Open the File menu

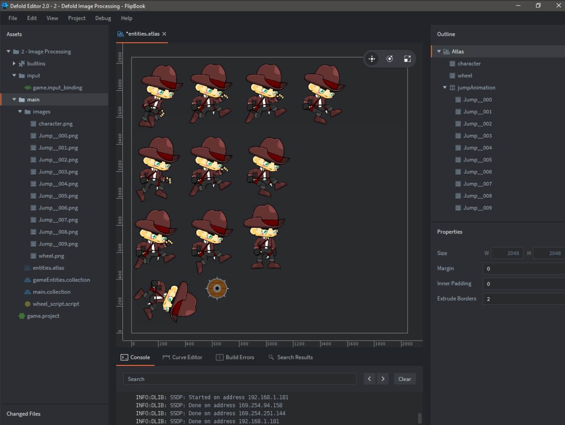click(13, 18)
